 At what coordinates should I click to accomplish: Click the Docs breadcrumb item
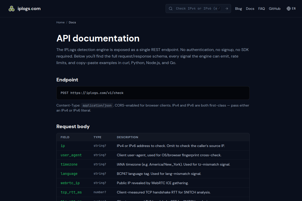72,22
